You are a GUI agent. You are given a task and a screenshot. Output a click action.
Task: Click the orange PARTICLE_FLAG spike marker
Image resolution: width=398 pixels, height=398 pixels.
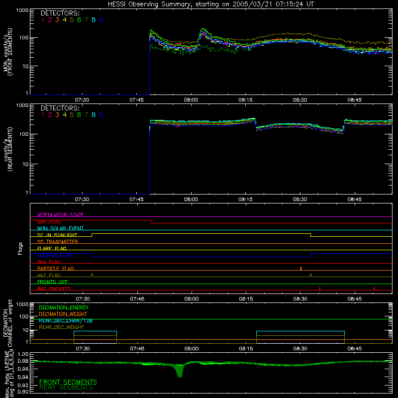tap(301, 269)
